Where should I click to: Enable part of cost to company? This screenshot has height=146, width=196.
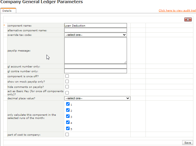67,135
